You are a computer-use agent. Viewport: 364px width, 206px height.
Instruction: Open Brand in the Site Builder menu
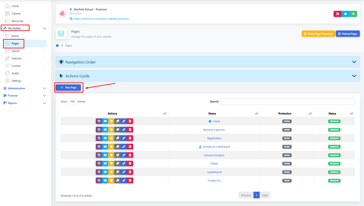15,36
